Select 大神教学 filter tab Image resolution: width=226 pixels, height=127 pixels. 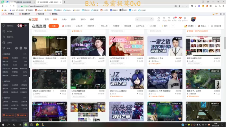click(x=116, y=26)
